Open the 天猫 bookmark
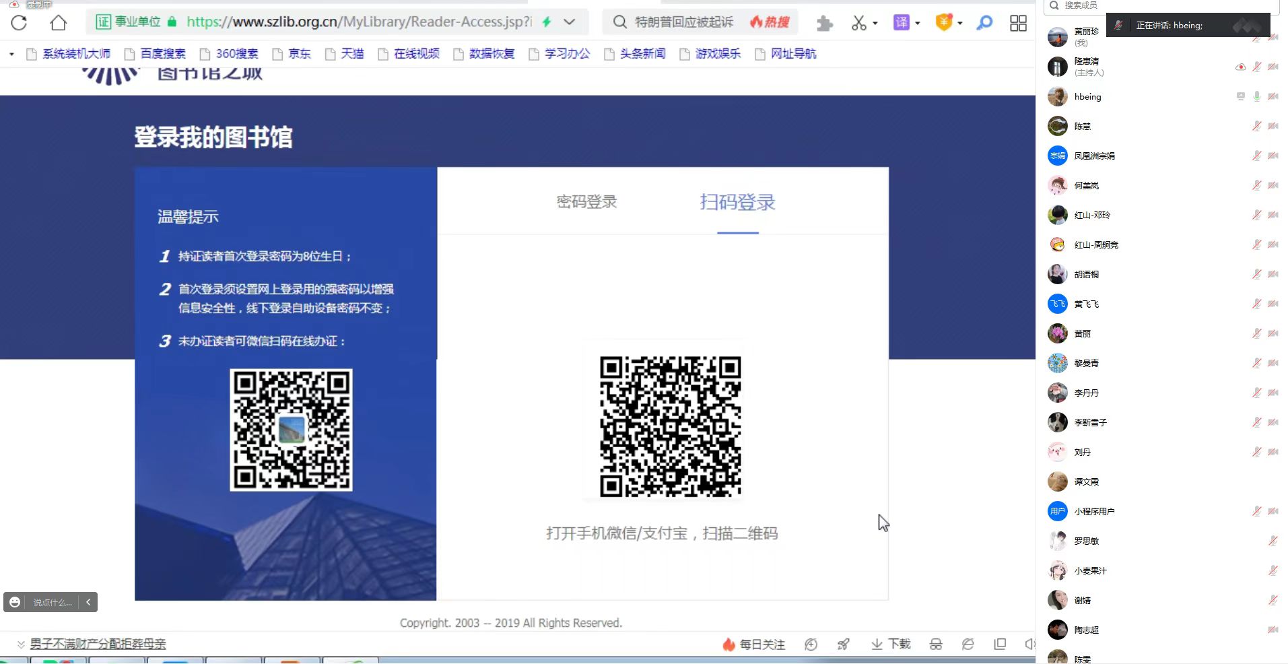1288x664 pixels. coord(344,54)
